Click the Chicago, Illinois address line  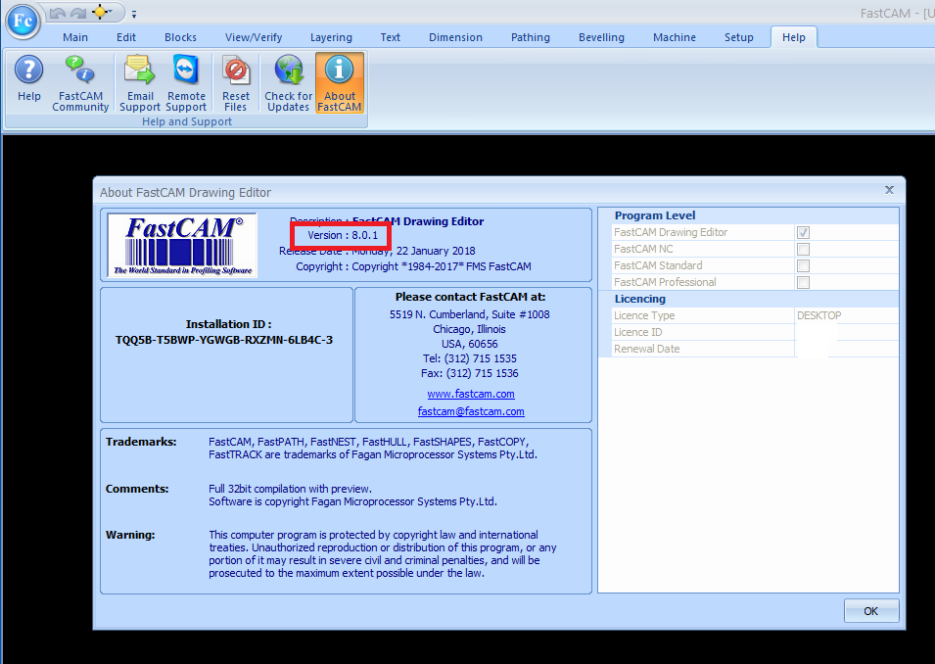[469, 329]
